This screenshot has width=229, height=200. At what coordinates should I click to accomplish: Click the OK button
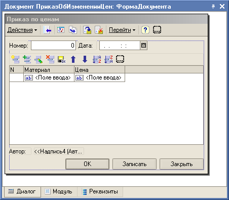click(87, 164)
